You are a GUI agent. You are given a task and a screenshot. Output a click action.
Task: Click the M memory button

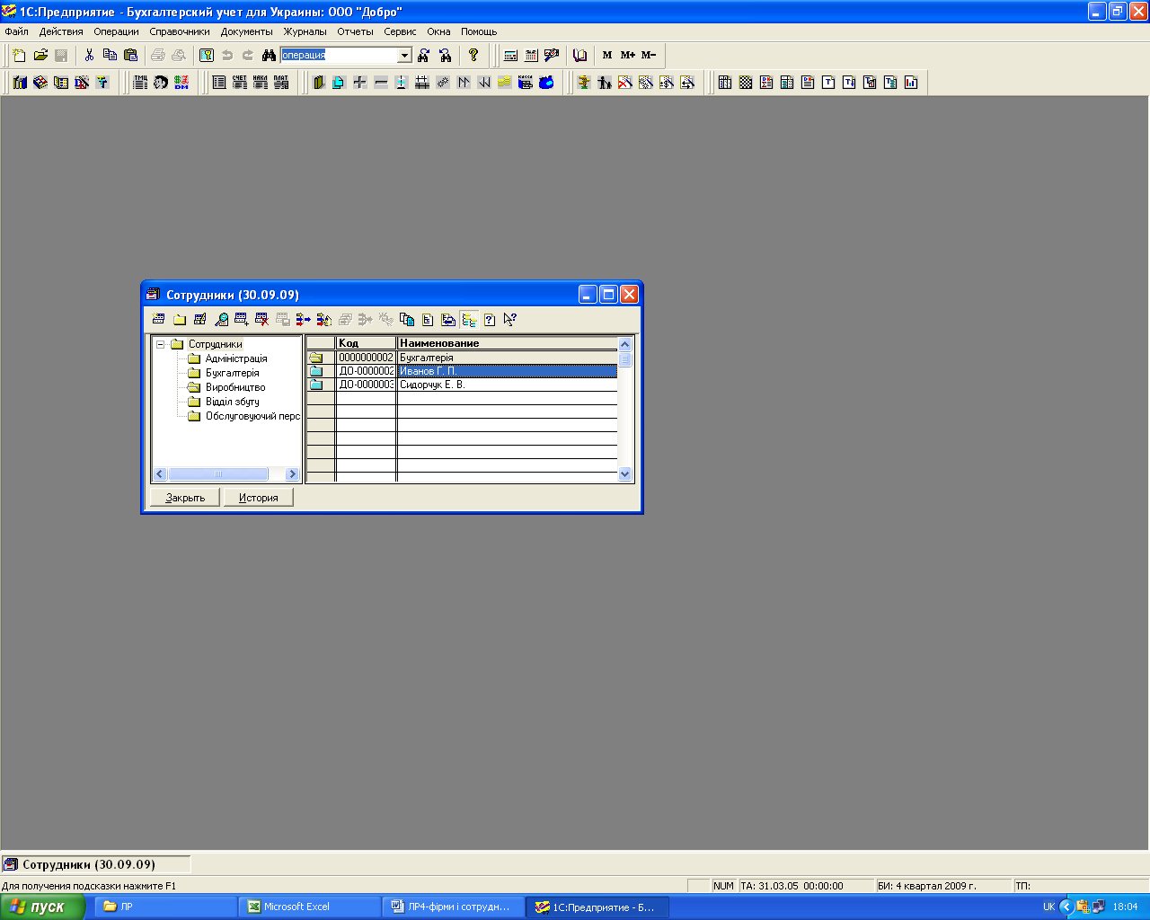(607, 55)
